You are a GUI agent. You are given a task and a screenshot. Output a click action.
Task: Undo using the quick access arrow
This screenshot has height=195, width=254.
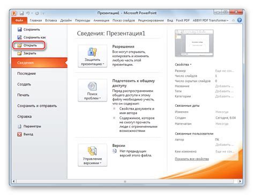(28, 13)
